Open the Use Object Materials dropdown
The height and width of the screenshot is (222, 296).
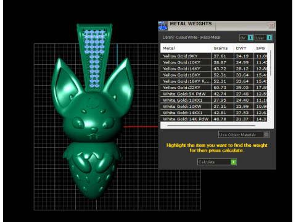point(244,134)
